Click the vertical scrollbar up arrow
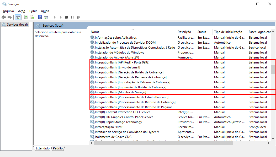The width and height of the screenshot is (276, 157). click(273, 31)
